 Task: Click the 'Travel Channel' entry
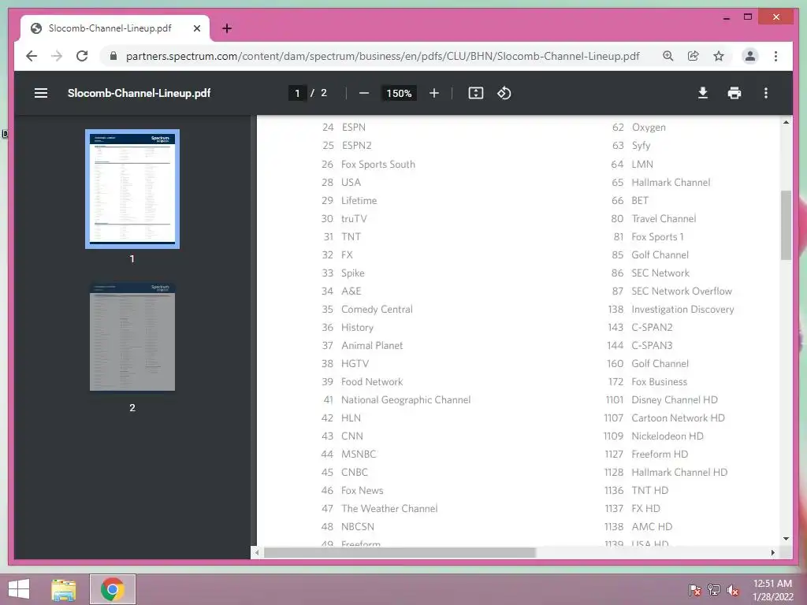point(664,219)
